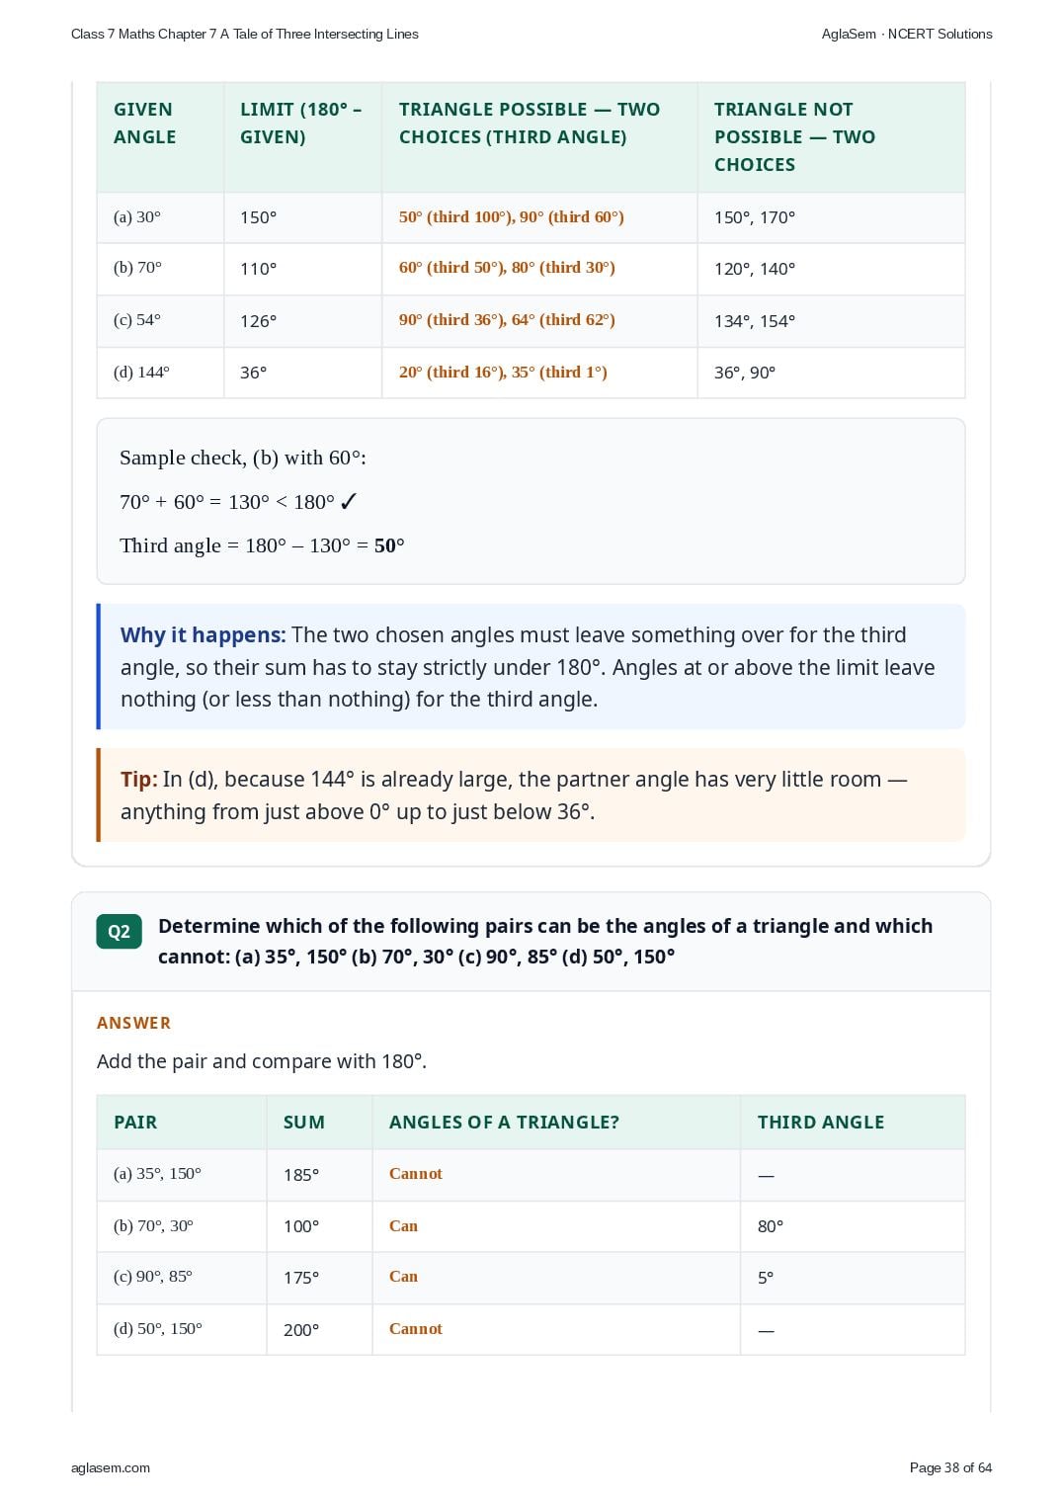Click the orange Tip callout label

pos(138,780)
